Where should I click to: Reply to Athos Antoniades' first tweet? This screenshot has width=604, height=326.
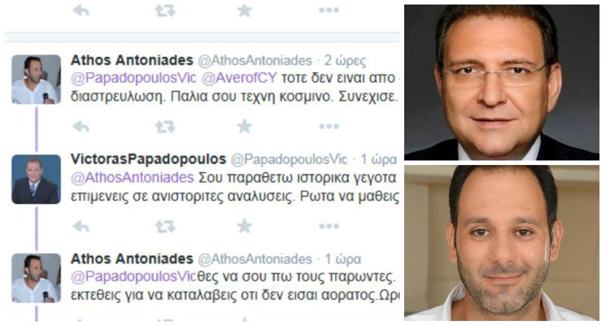coord(81,127)
